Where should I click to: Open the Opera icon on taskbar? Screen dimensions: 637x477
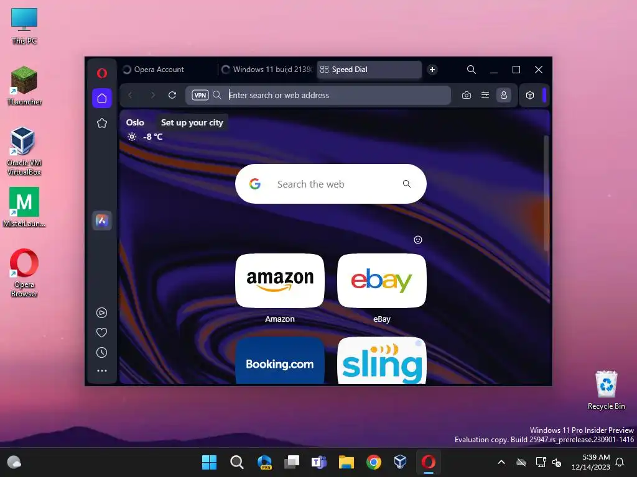pos(428,462)
